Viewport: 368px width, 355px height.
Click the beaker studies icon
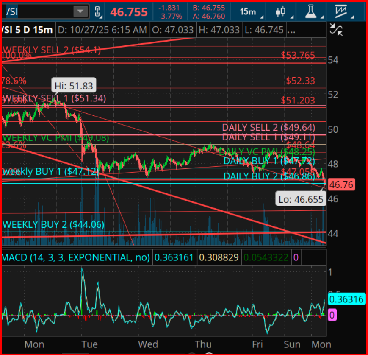pos(311,11)
